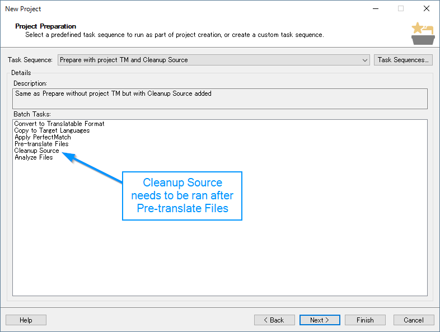Select Pre-translate Files batch task
The height and width of the screenshot is (332, 440).
pyautogui.click(x=41, y=144)
